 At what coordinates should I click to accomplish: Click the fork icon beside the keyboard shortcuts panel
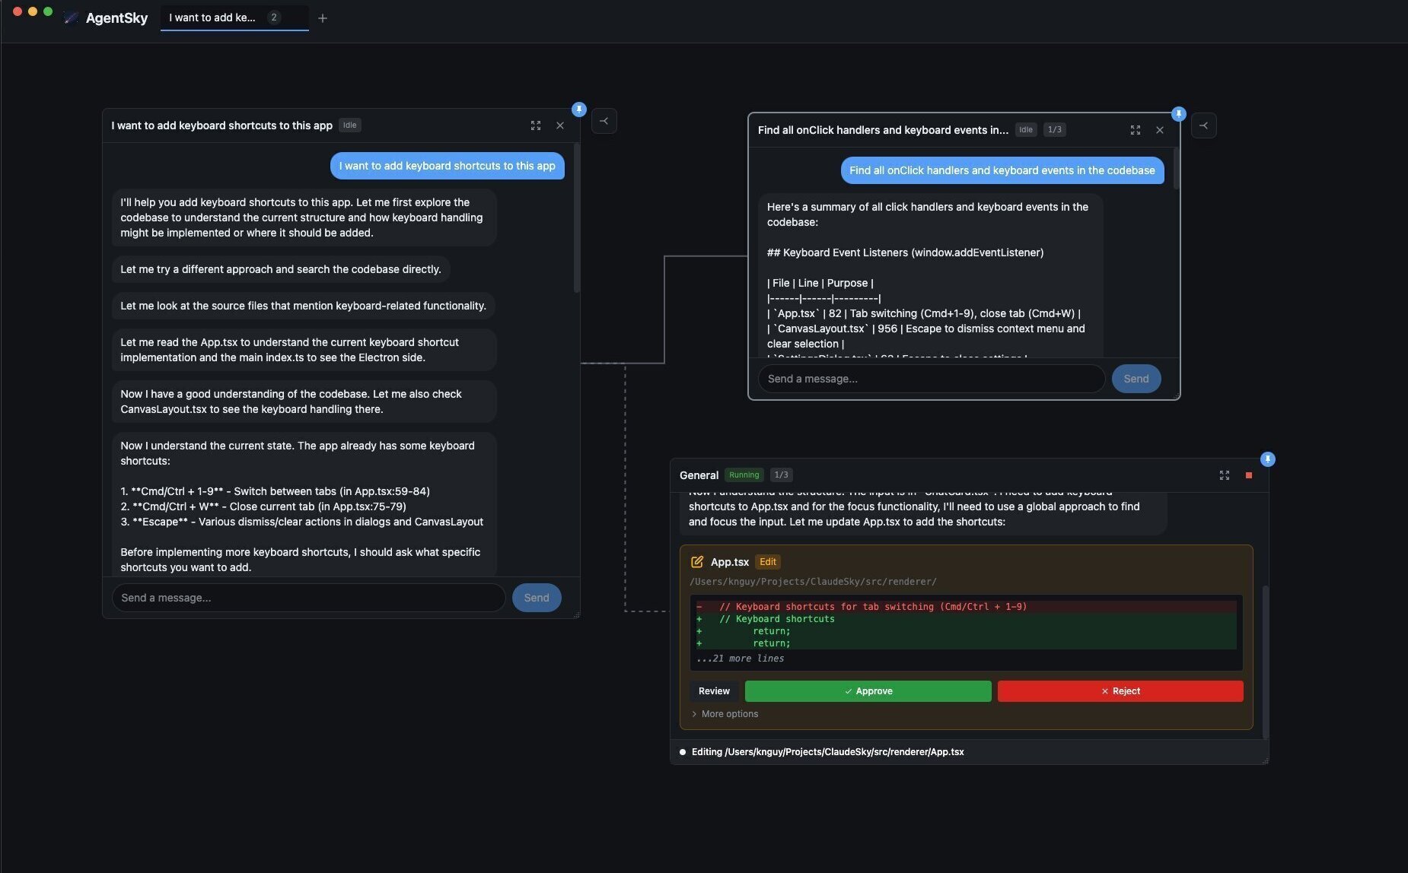coord(604,121)
